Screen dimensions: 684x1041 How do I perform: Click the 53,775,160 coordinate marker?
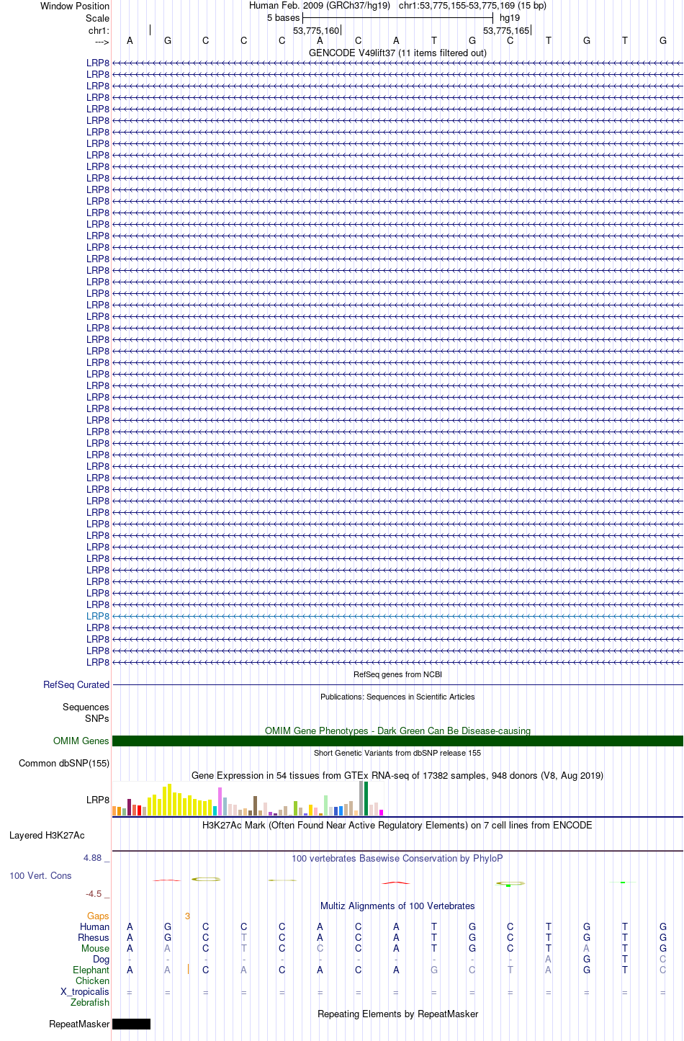click(316, 31)
